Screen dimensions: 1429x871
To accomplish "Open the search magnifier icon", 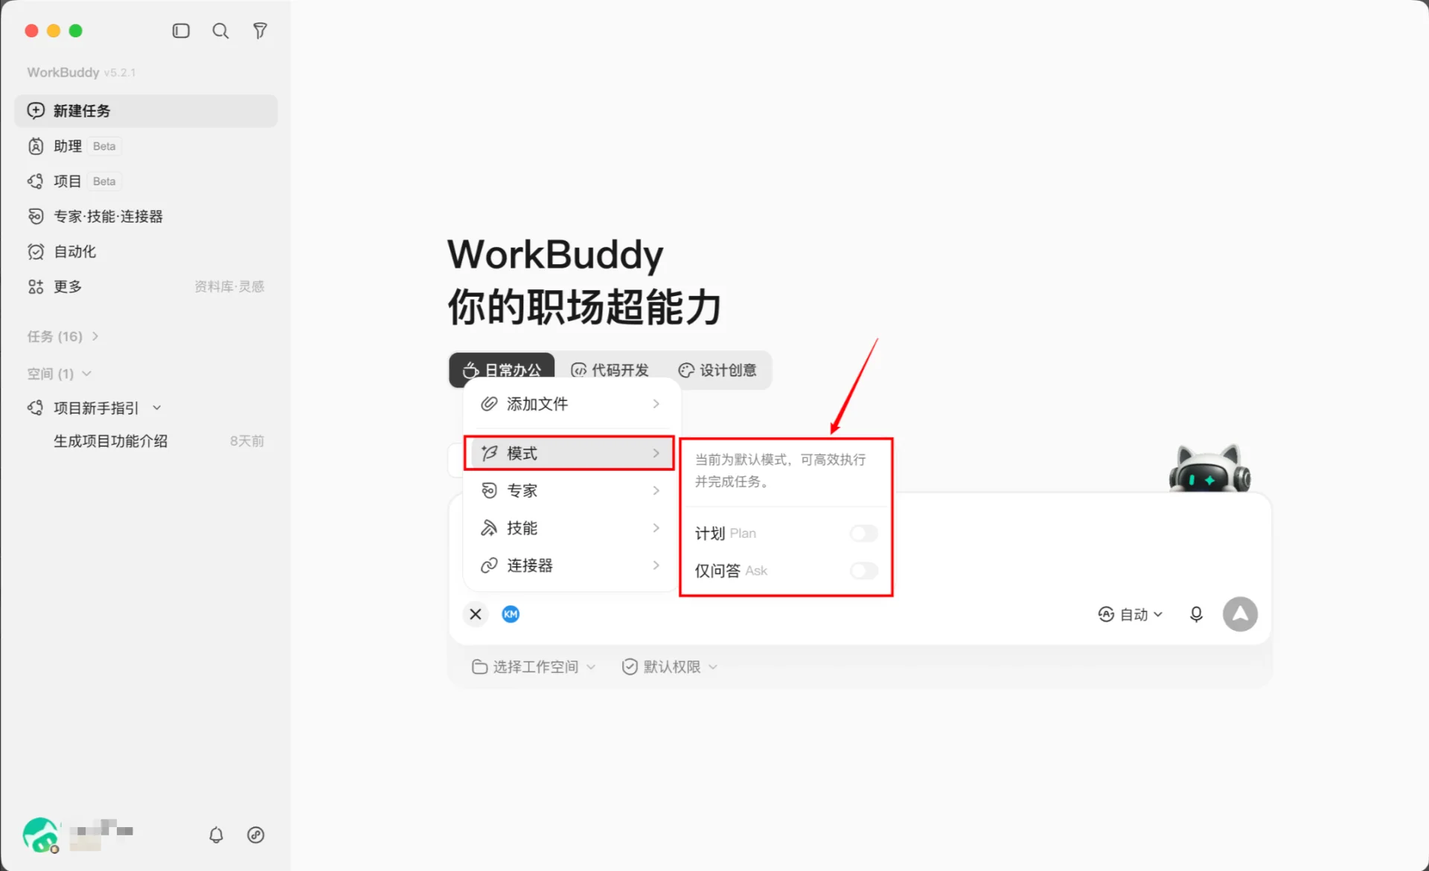I will [220, 30].
